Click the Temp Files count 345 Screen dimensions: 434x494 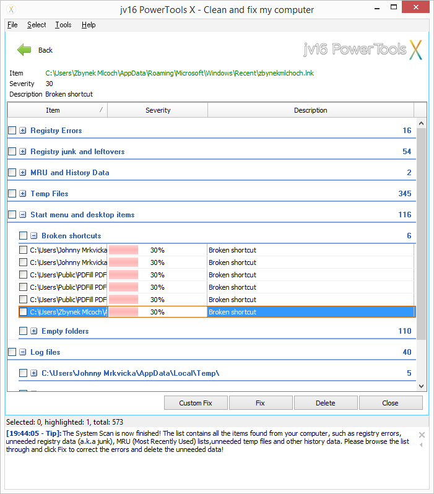pos(405,193)
